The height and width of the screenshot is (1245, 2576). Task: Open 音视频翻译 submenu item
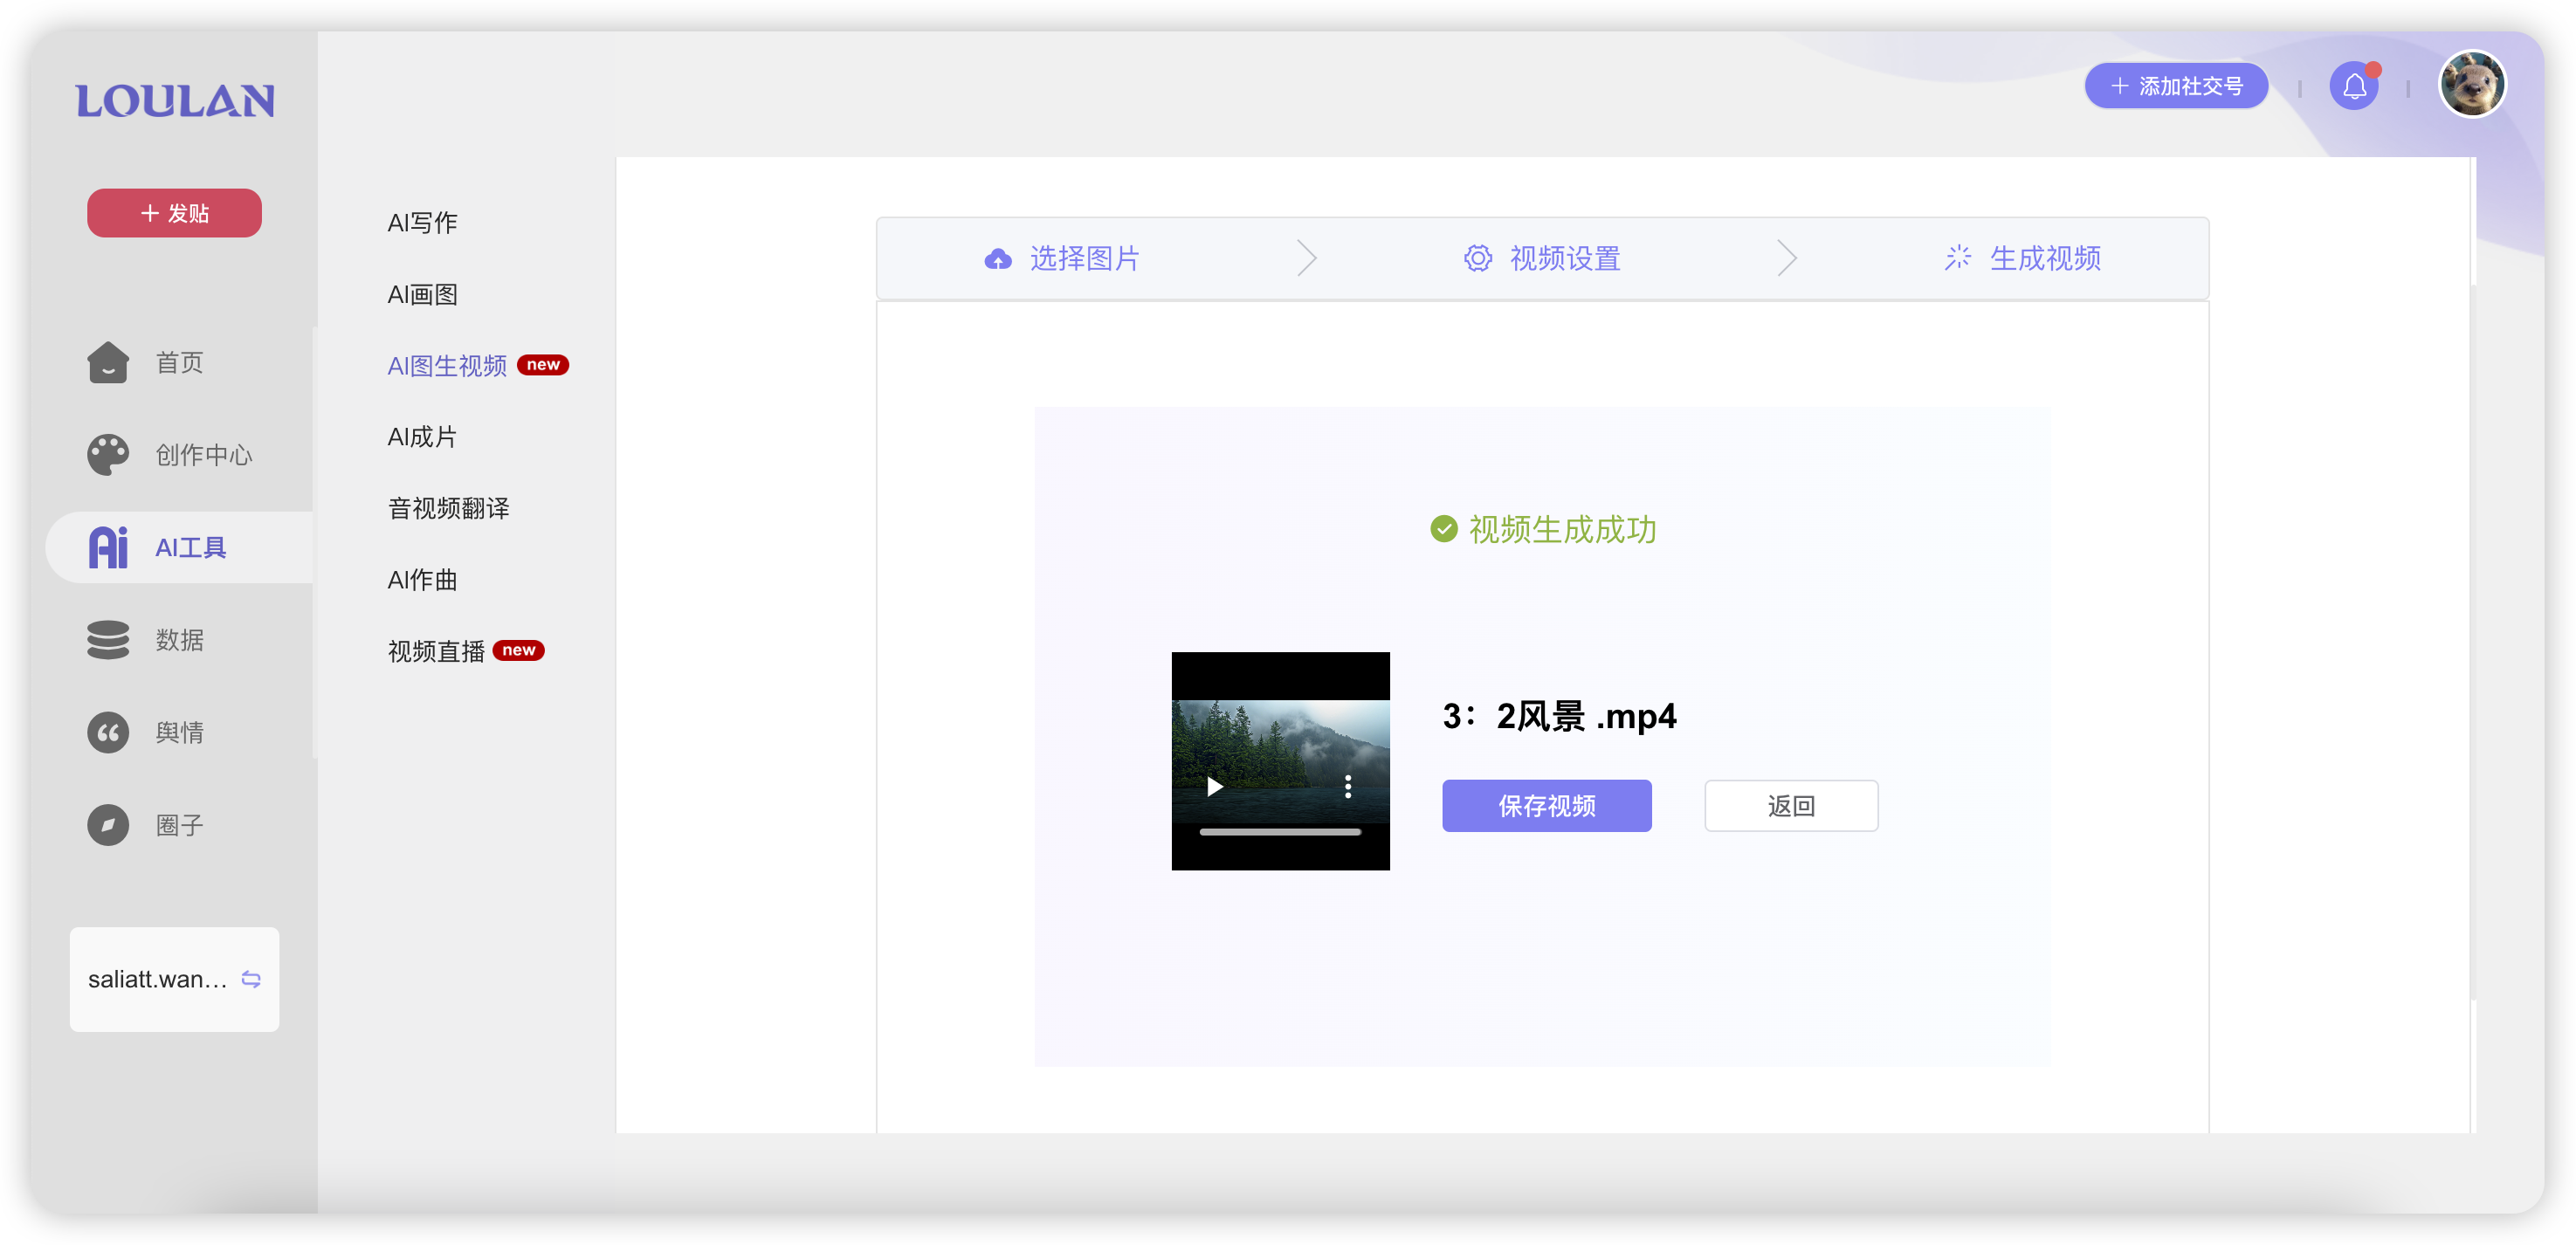(x=449, y=508)
